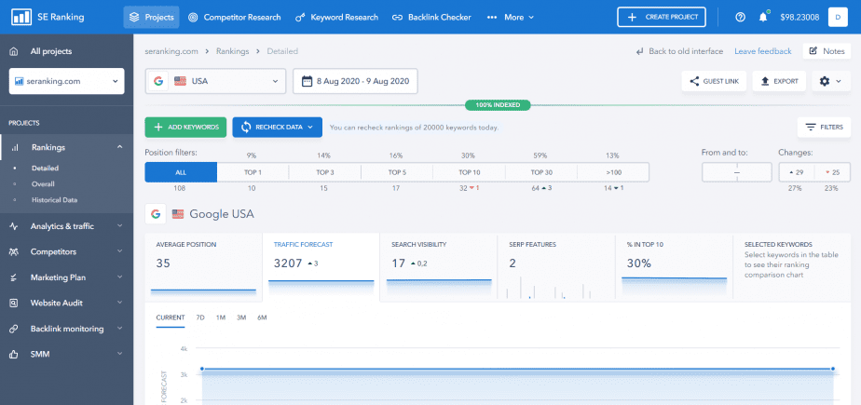Click the SMM thumbs-up icon
Image resolution: width=861 pixels, height=405 pixels.
click(14, 355)
